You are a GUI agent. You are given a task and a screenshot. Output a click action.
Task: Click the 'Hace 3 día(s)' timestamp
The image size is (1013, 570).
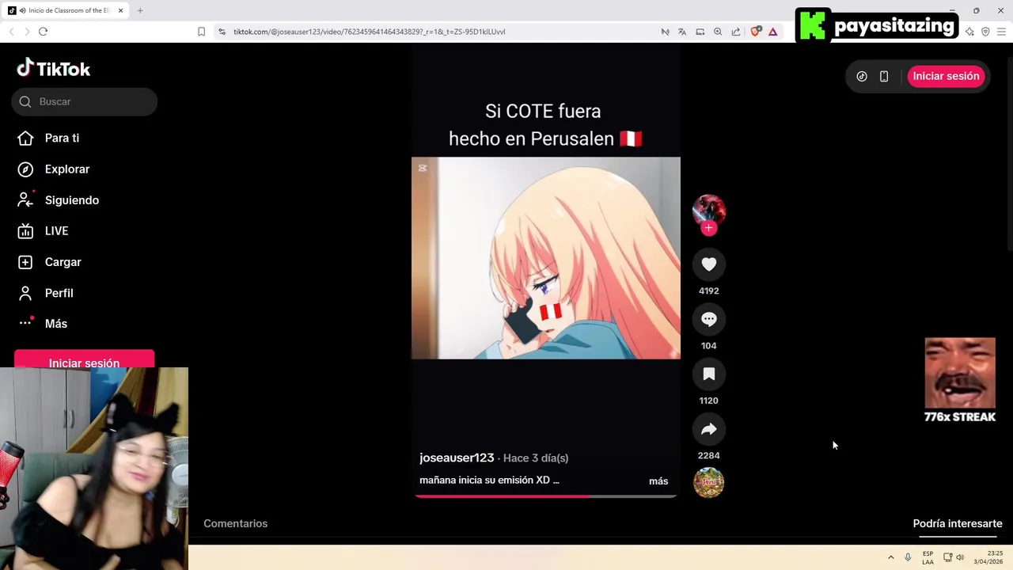pyautogui.click(x=536, y=458)
